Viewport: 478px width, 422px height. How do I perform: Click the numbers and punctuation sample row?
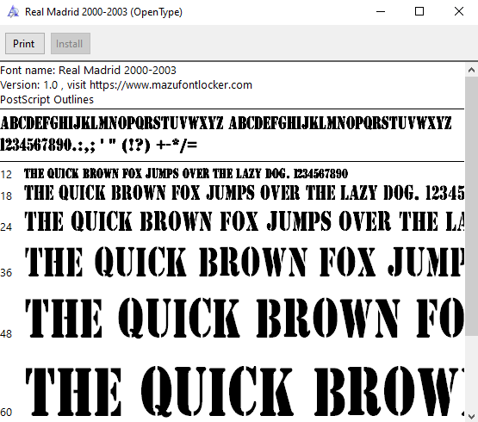coord(99,145)
